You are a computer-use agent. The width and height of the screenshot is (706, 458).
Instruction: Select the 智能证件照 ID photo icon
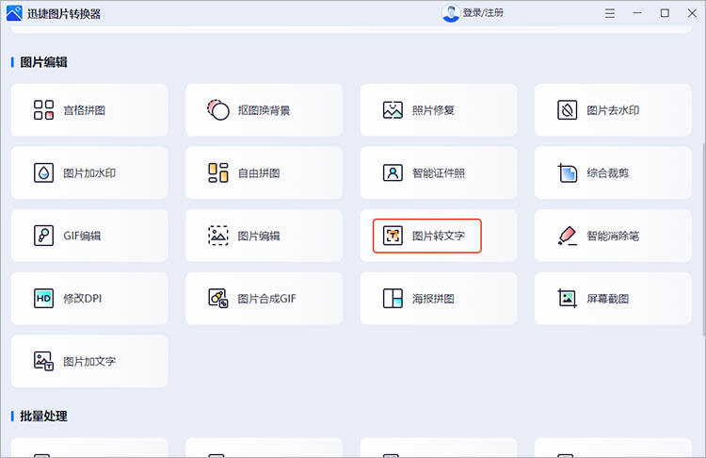[393, 172]
